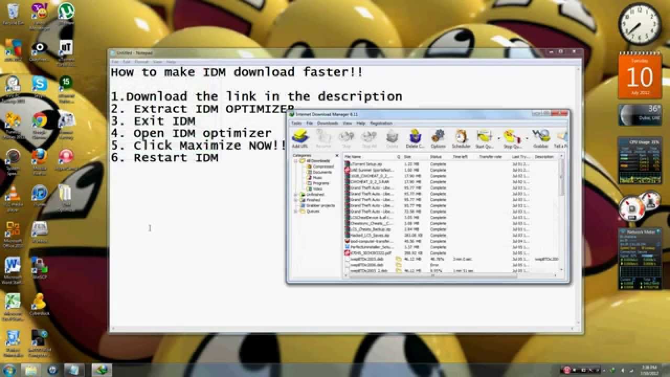Expand the Finished category node

[296, 200]
